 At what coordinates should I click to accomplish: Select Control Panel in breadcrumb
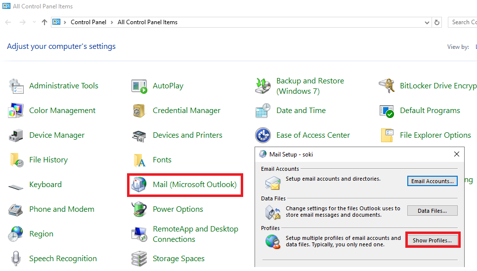pos(88,22)
